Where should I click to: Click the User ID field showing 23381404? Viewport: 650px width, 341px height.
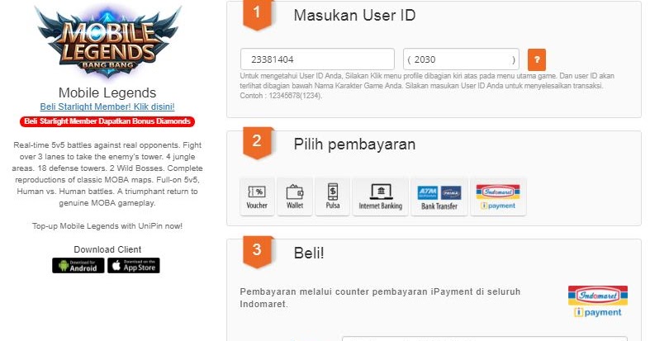tap(317, 59)
